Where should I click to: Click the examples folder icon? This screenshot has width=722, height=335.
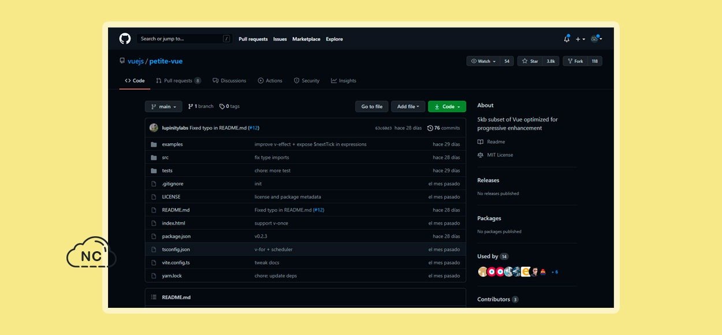(x=154, y=144)
